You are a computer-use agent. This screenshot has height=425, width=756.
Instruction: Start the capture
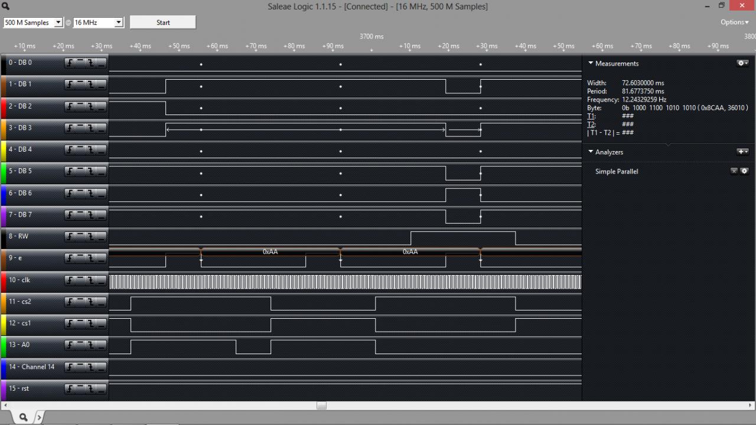(163, 22)
